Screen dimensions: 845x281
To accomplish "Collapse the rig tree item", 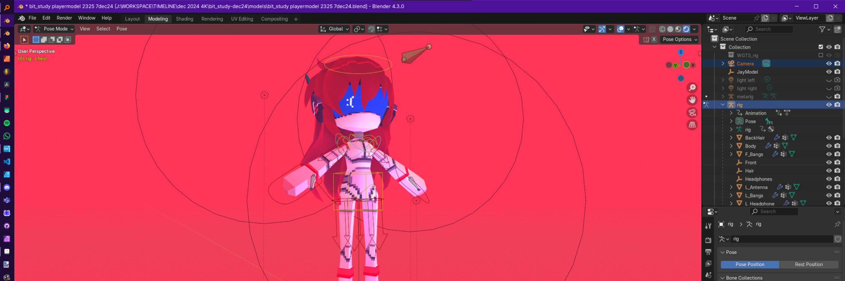I will pyautogui.click(x=723, y=105).
